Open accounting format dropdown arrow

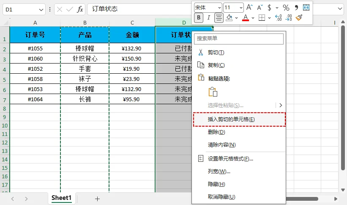[277, 8]
